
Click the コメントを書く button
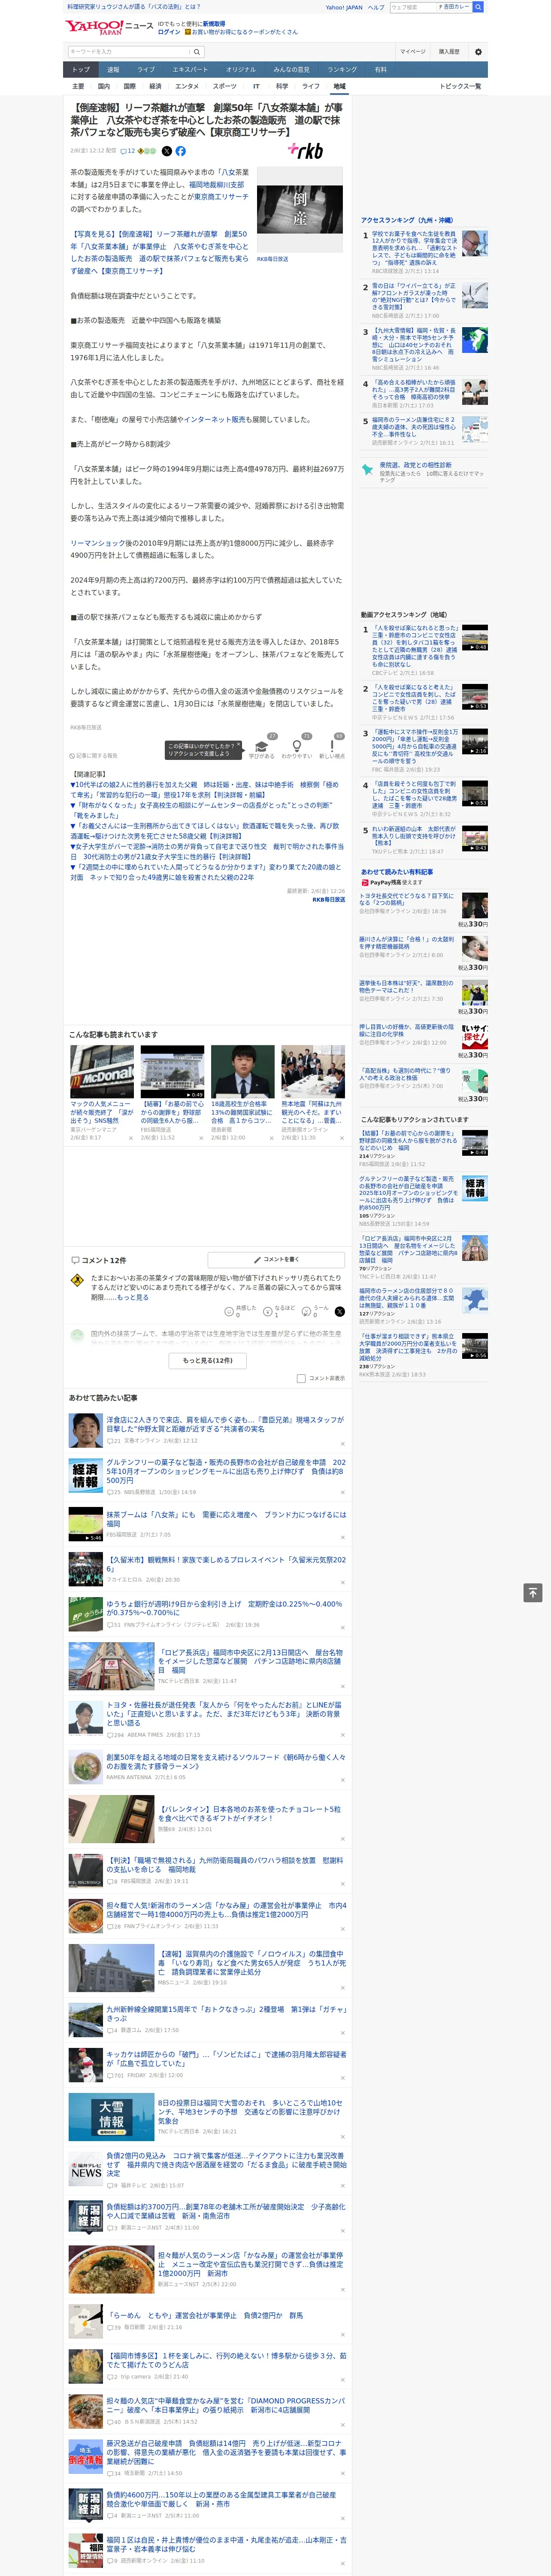click(x=276, y=1260)
